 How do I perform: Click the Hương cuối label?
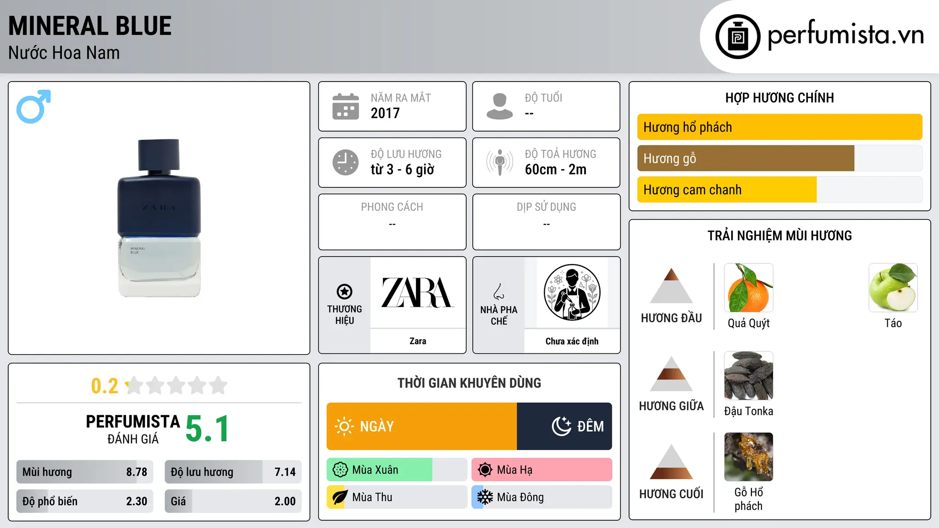click(x=672, y=494)
